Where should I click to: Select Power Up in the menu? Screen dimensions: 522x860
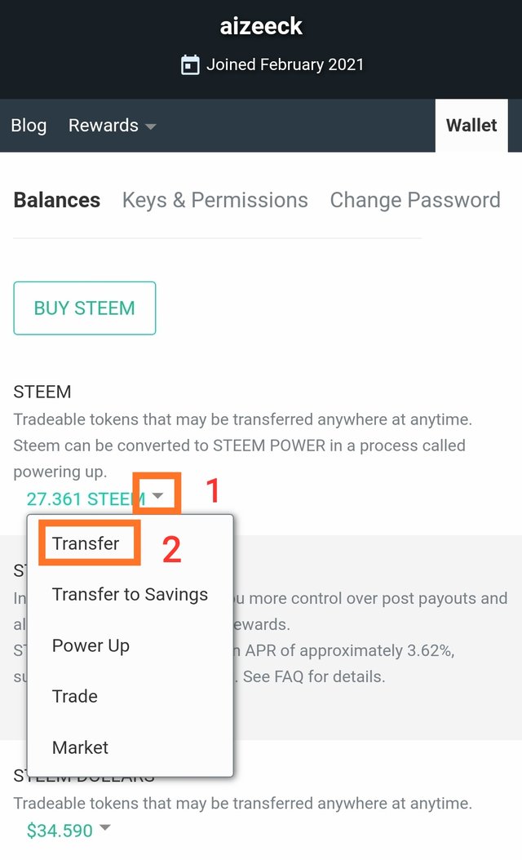point(91,645)
